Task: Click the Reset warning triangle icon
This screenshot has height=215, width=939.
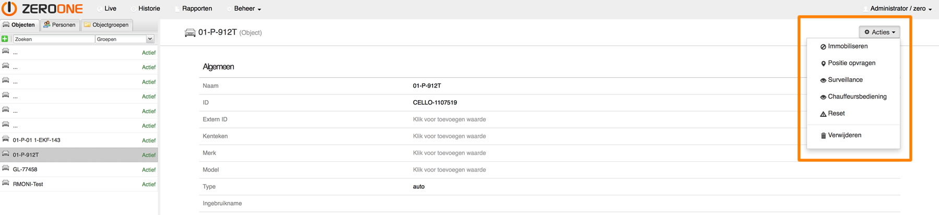Action: 823,114
